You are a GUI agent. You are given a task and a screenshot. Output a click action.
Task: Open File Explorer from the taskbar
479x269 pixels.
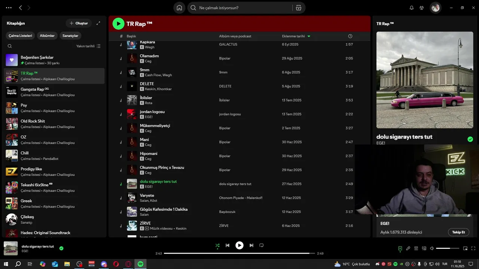67,264
